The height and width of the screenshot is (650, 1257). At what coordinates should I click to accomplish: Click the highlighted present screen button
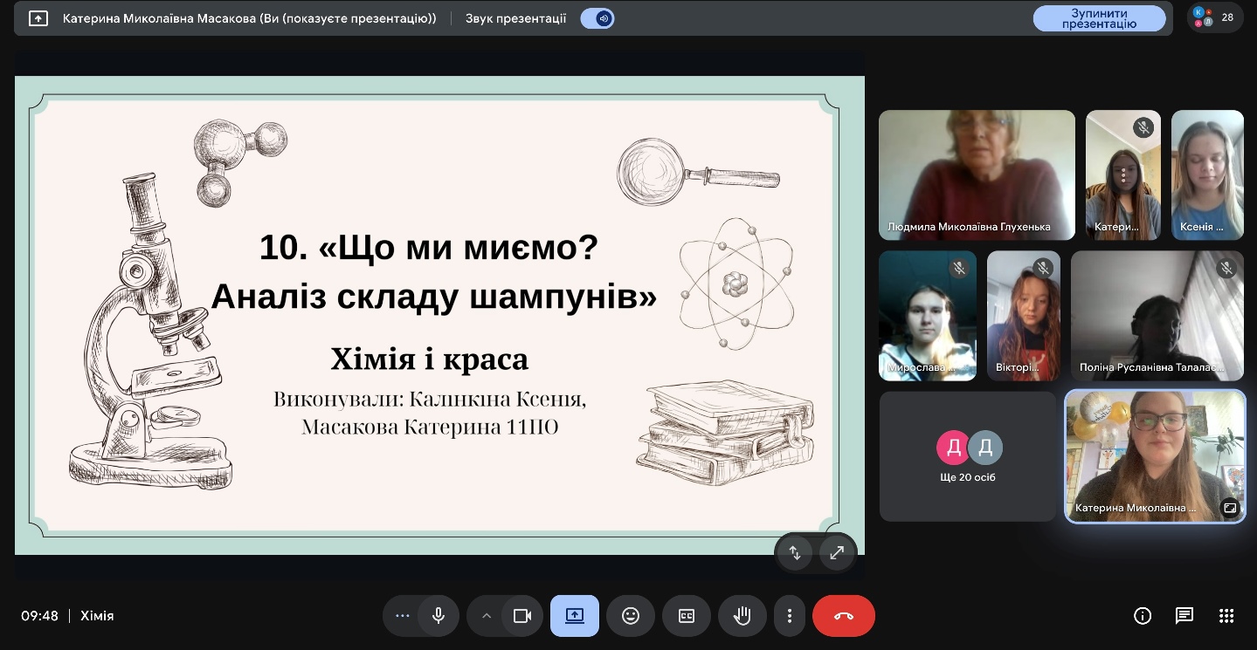[x=575, y=616]
